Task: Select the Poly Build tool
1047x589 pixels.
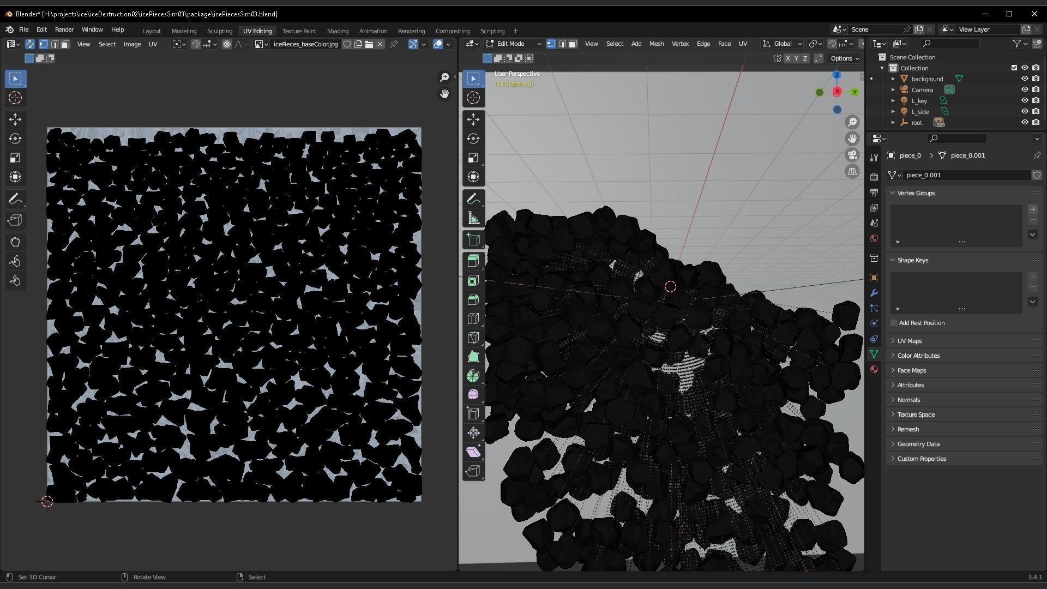Action: [473, 357]
